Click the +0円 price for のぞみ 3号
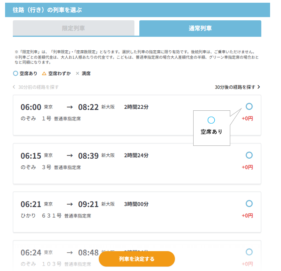This screenshot has height=271, width=281. coord(247,167)
